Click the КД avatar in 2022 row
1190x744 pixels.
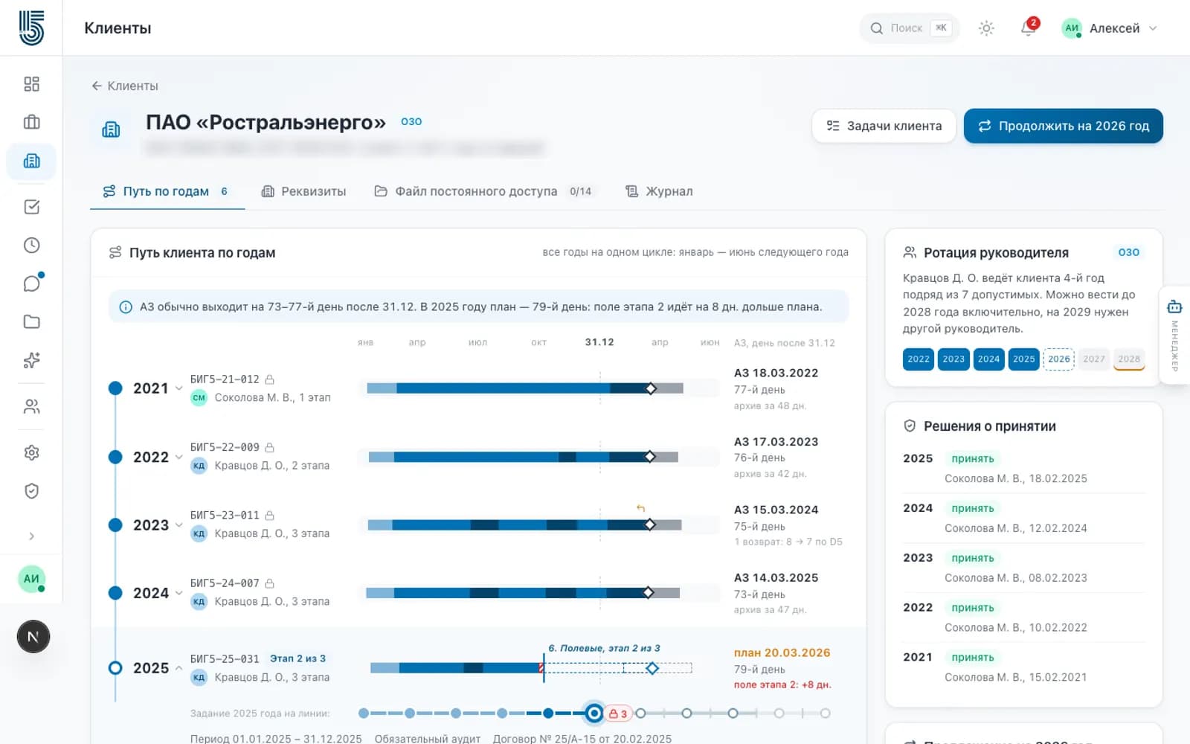click(199, 466)
